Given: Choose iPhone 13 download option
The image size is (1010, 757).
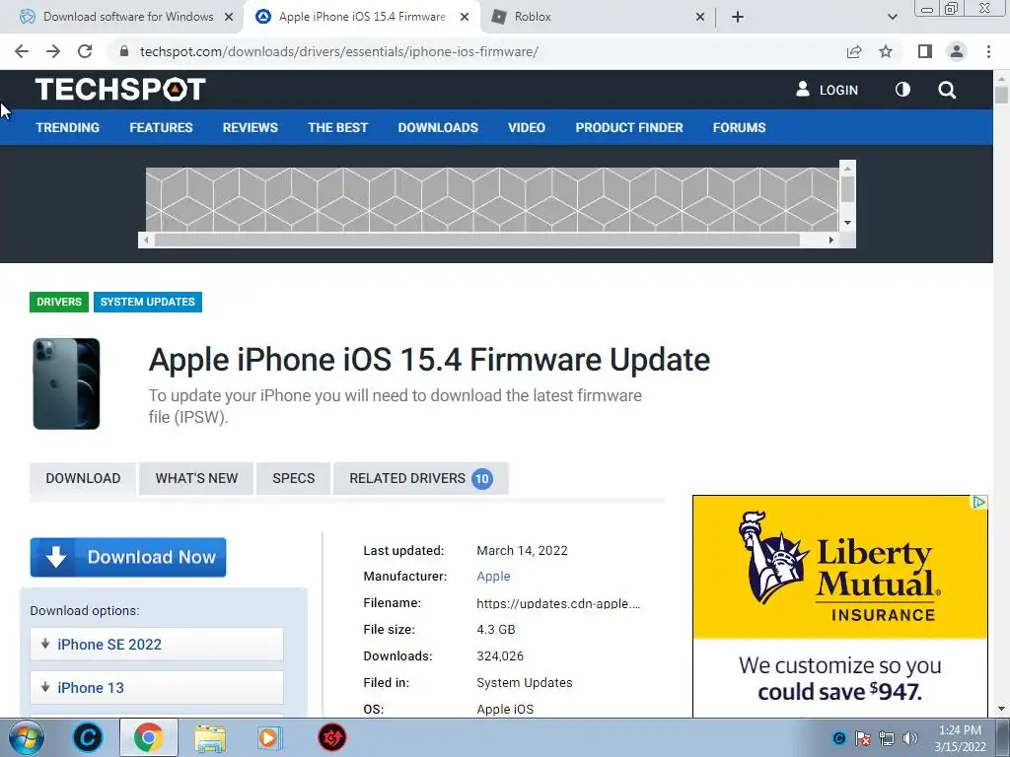Looking at the screenshot, I should tap(157, 687).
